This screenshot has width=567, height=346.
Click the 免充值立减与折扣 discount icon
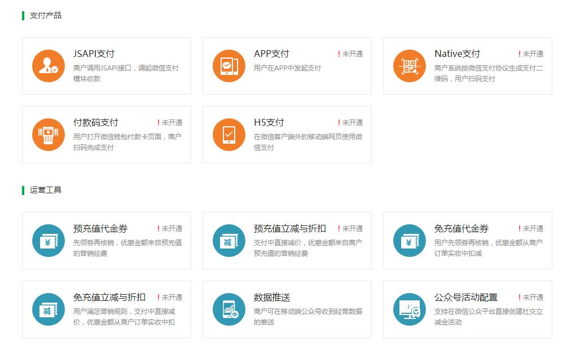pyautogui.click(x=49, y=309)
